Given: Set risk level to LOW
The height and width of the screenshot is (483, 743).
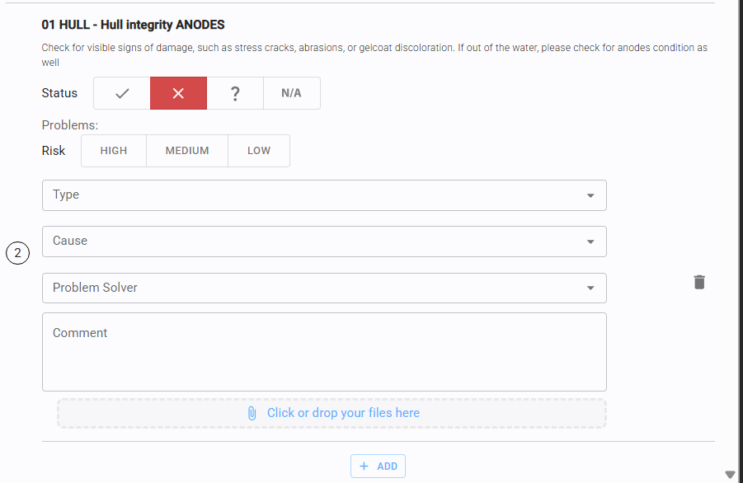Looking at the screenshot, I should point(259,151).
